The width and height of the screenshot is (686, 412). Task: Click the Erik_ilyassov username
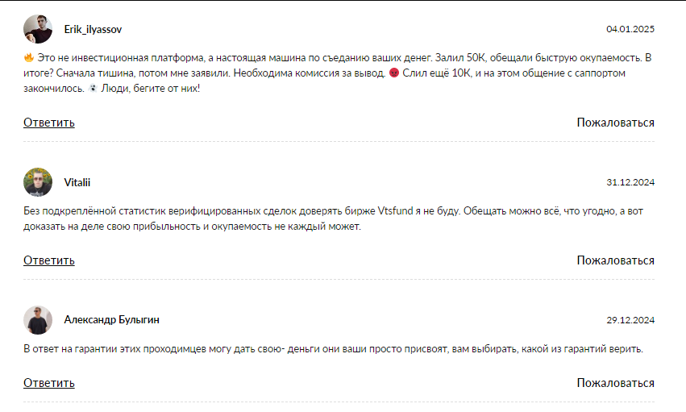[93, 29]
